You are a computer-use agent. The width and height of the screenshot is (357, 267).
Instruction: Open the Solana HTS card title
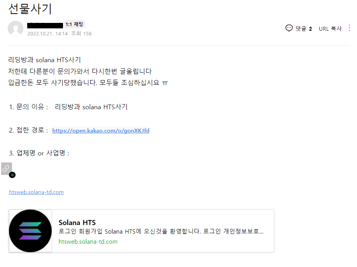pos(77,223)
